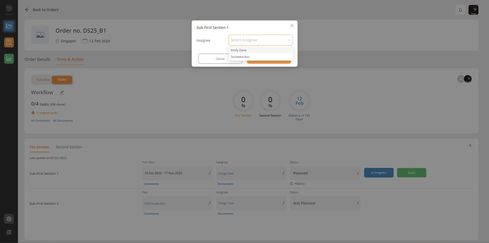Mark Sub-First Section 1 as Done
This screenshot has width=489, height=243.
click(x=412, y=173)
